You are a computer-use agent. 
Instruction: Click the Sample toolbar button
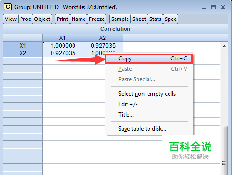coord(120,19)
